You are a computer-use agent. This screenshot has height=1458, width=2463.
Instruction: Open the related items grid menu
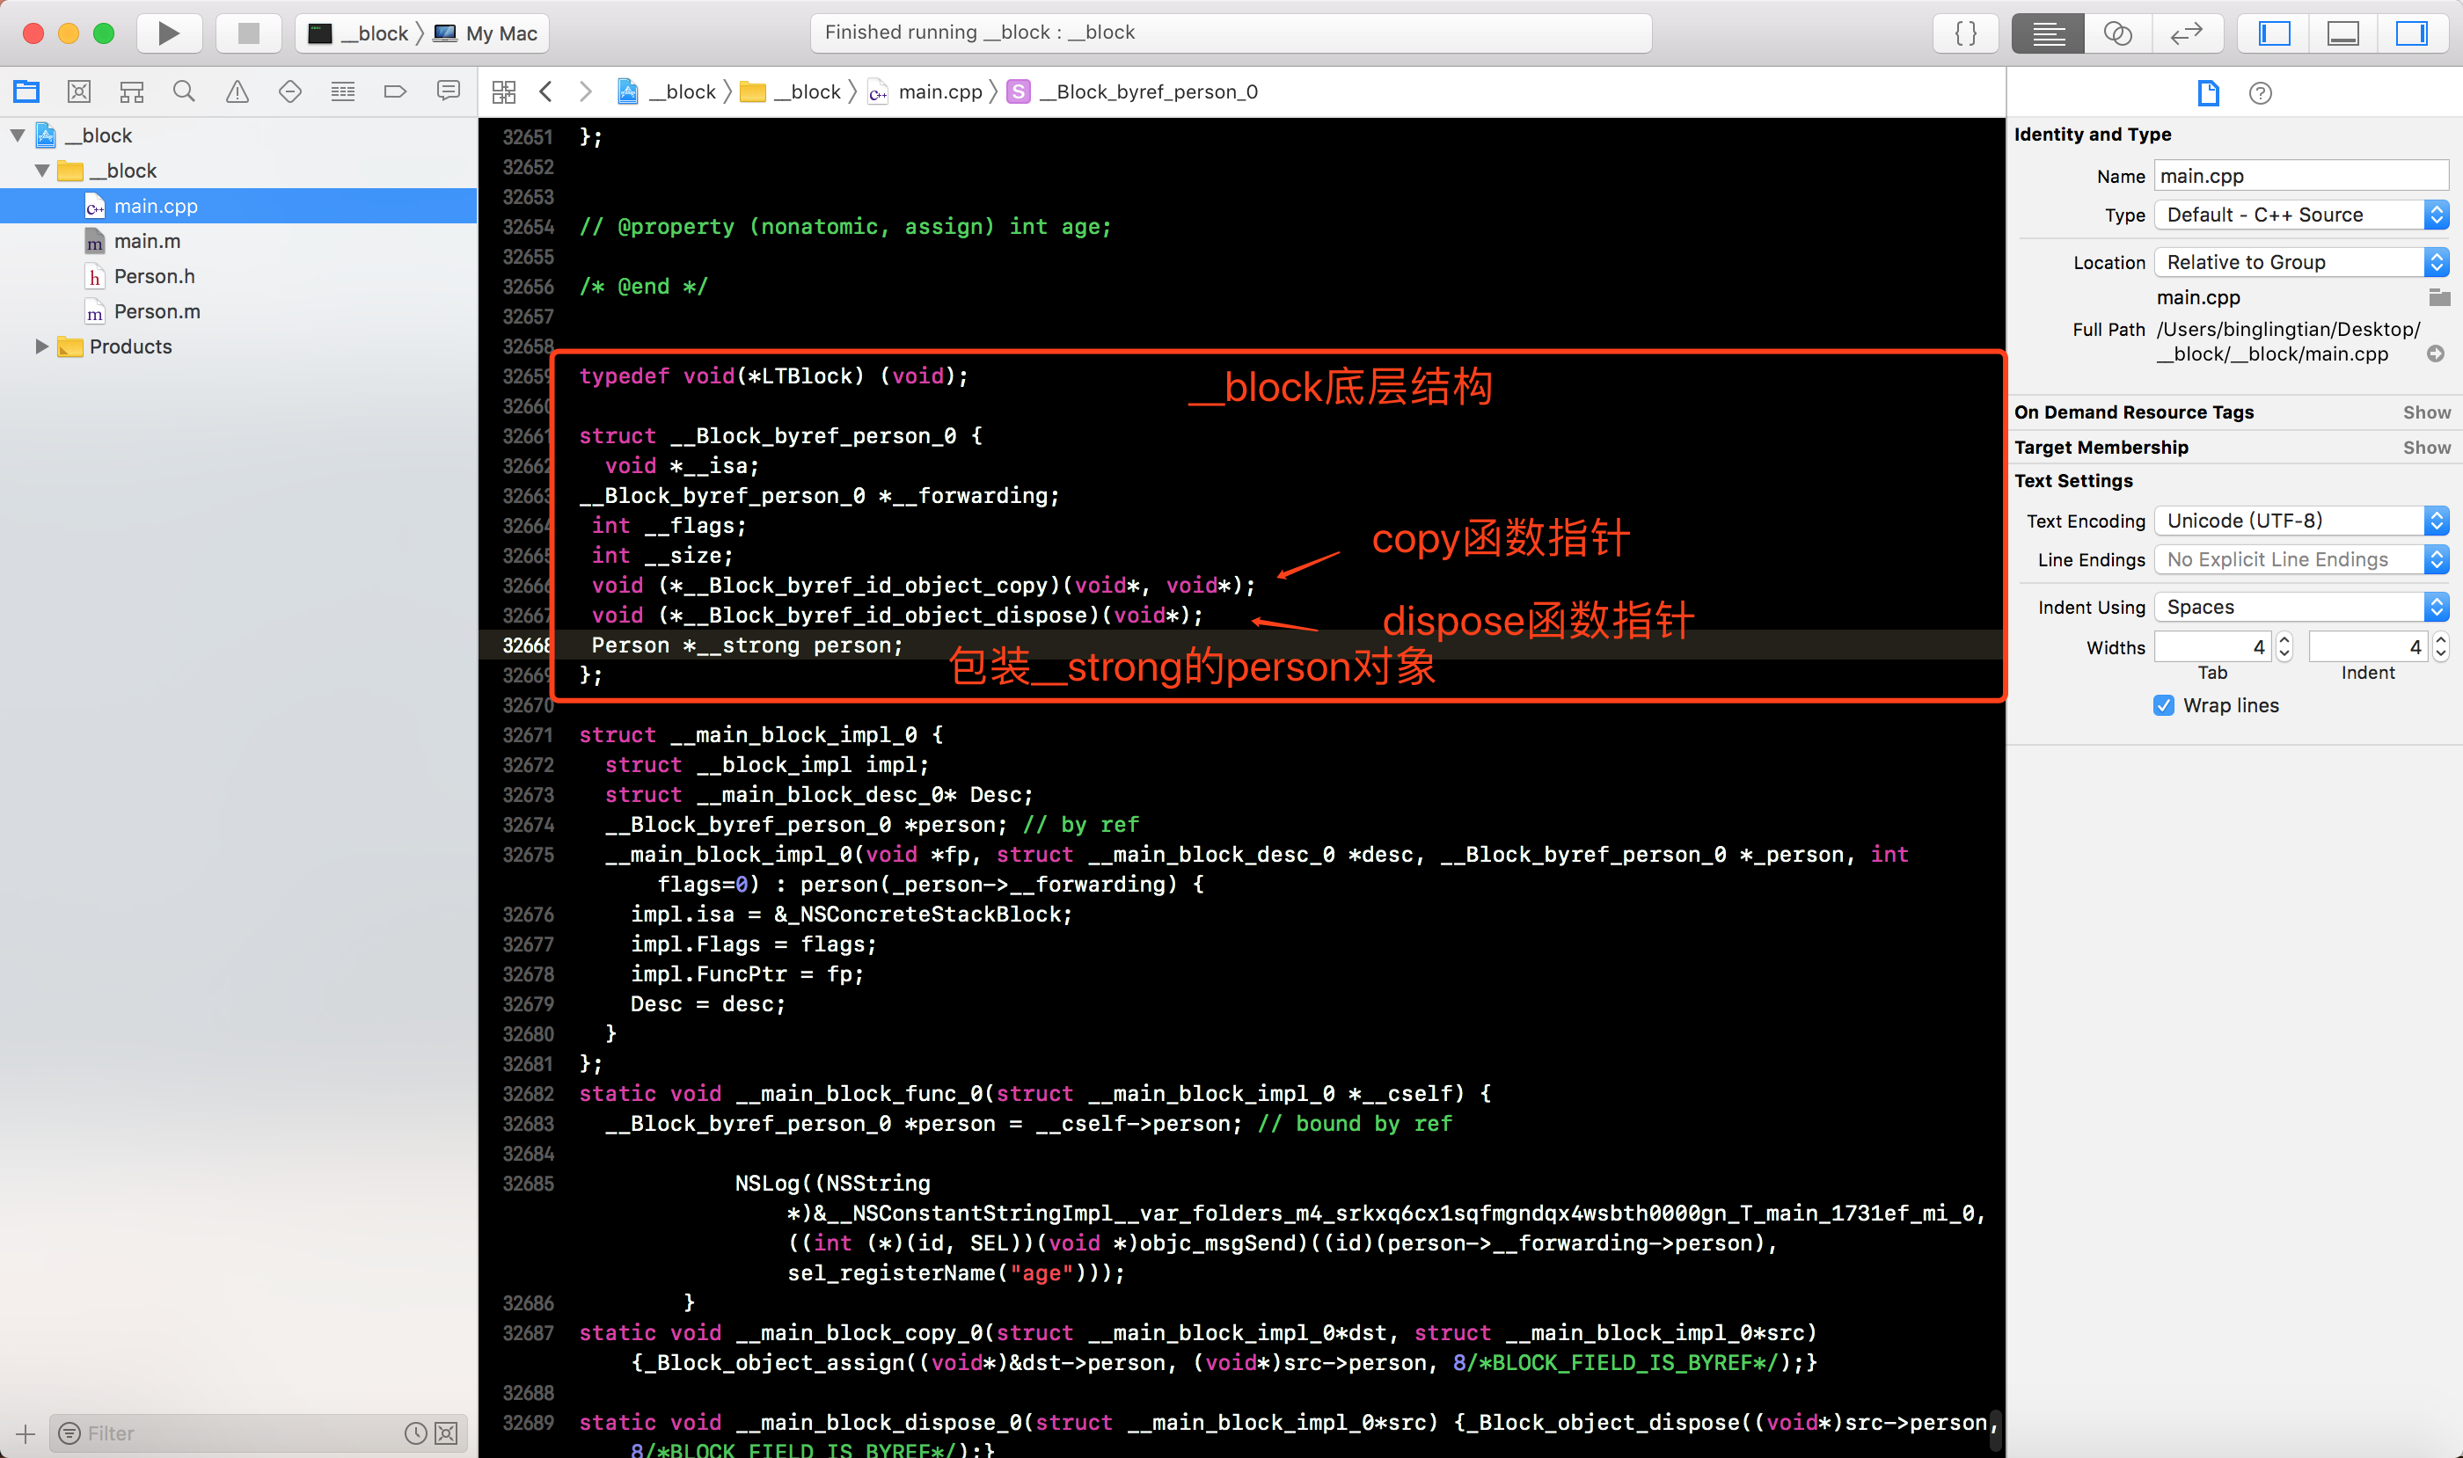[504, 92]
